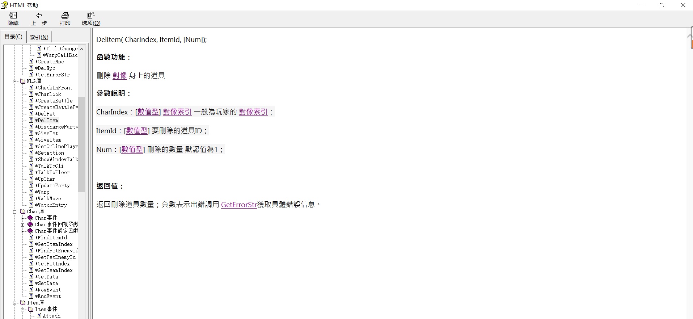Click the tree panel vertical scrollbar thumb
Screen dimensions: 693x319
pyautogui.click(x=82, y=144)
